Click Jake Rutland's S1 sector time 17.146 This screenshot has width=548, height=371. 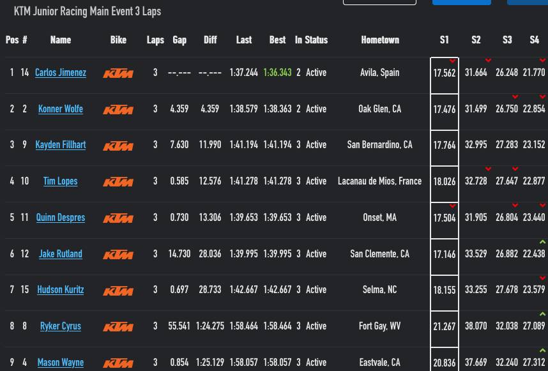point(445,255)
